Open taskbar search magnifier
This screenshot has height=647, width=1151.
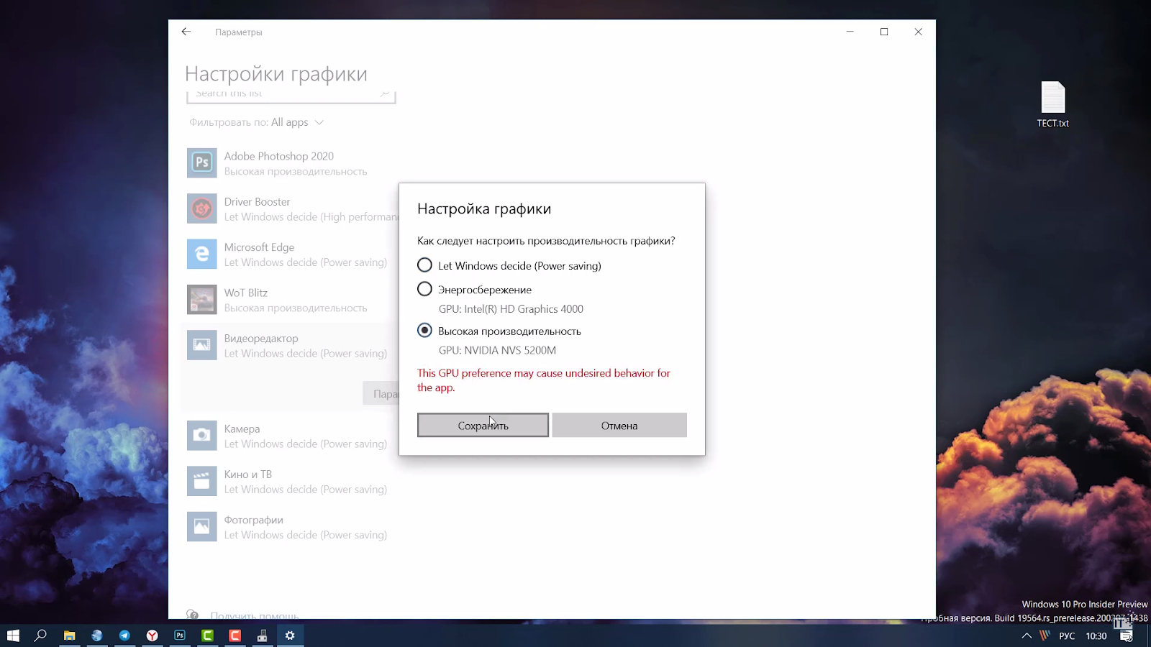pos(41,635)
